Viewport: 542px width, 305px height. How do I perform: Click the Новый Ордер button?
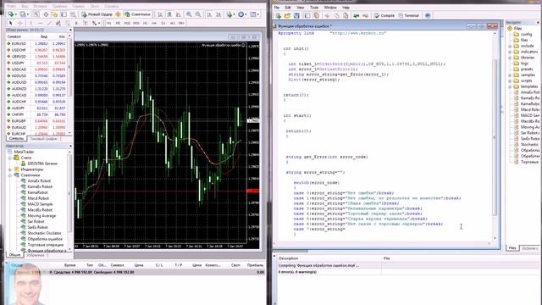click(x=97, y=14)
